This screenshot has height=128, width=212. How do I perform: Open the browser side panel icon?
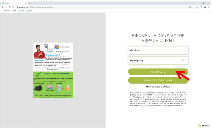[201, 7]
